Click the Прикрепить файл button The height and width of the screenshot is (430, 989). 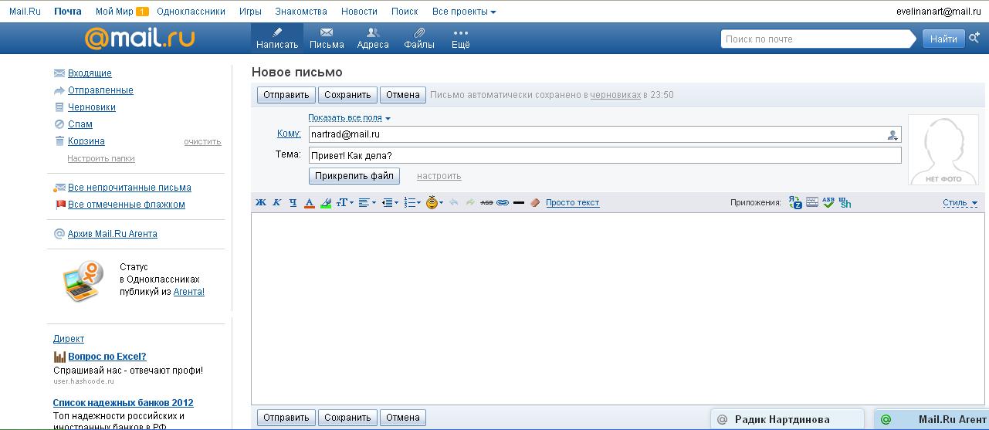[354, 176]
